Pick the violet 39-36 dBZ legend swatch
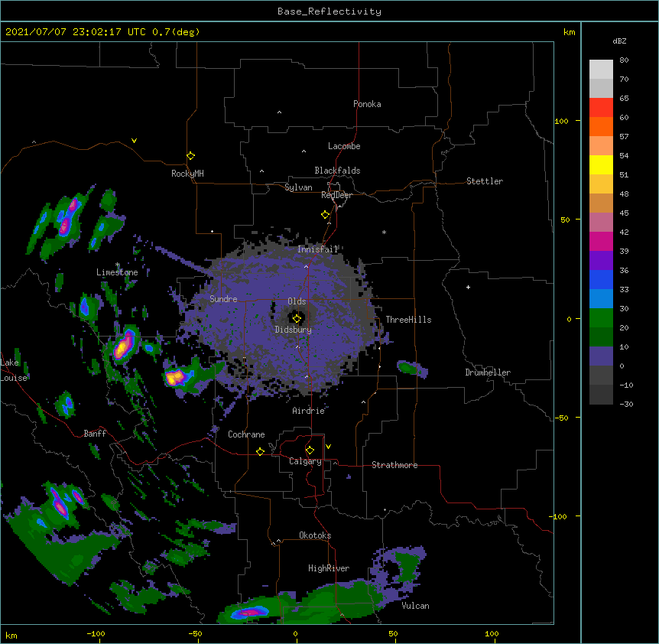The image size is (659, 644). coord(601,260)
